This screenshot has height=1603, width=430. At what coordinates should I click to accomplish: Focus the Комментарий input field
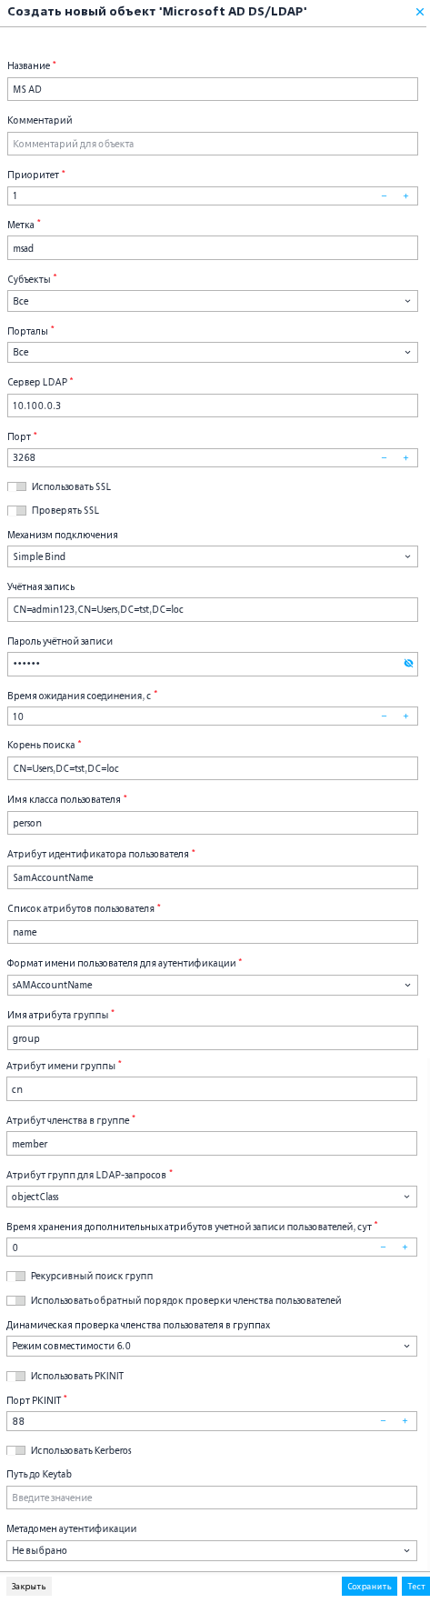click(213, 144)
